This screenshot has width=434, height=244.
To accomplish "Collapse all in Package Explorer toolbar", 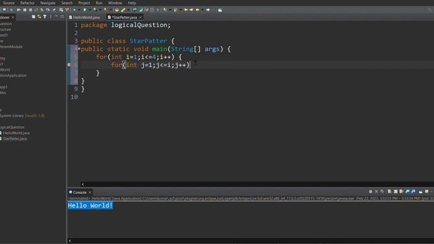I will pos(33,17).
